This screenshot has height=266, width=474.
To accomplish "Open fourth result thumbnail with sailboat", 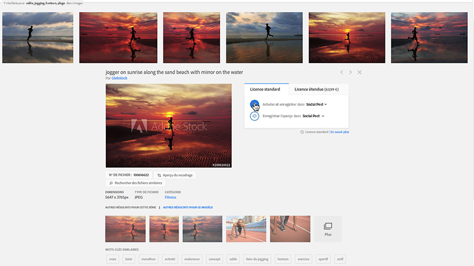I will (x=264, y=38).
